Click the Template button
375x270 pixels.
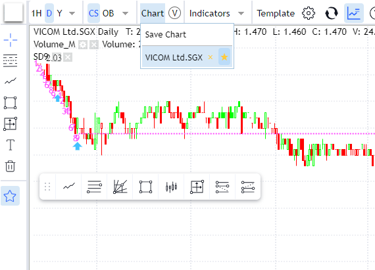pos(276,13)
